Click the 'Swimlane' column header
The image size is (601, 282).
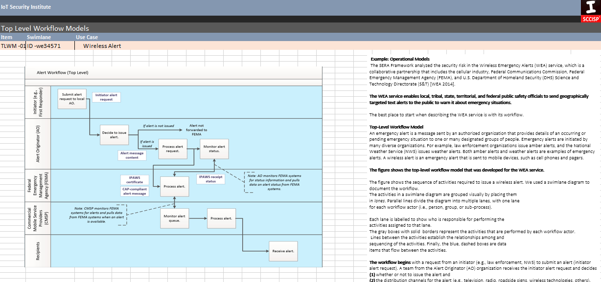tap(39, 37)
